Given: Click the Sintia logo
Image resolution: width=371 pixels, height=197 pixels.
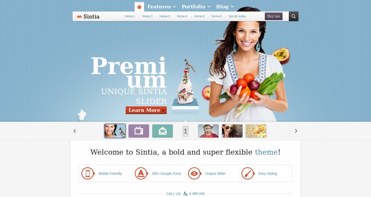Looking at the screenshot, I should 88,16.
